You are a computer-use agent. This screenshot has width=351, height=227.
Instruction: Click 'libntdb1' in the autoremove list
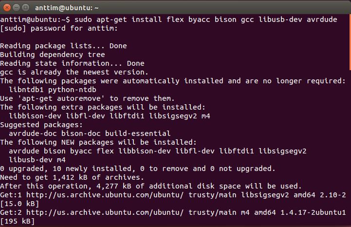point(26,90)
